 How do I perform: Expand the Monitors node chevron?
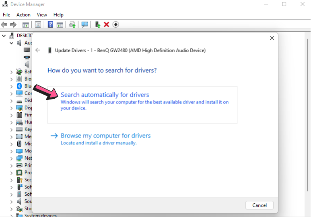coord(12,151)
